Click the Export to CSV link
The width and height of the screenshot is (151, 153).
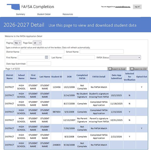point(140,69)
